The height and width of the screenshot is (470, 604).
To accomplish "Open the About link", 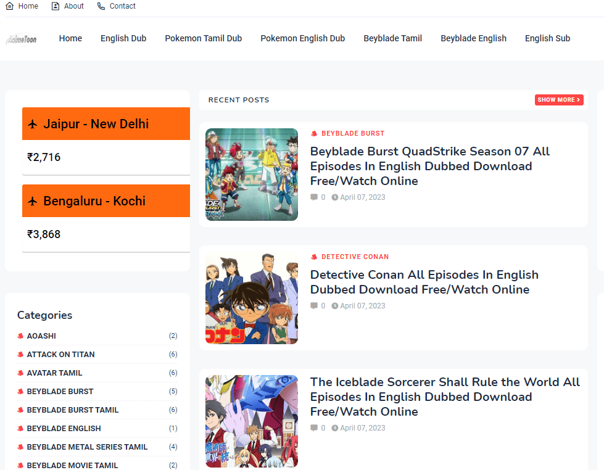I will pyautogui.click(x=73, y=6).
